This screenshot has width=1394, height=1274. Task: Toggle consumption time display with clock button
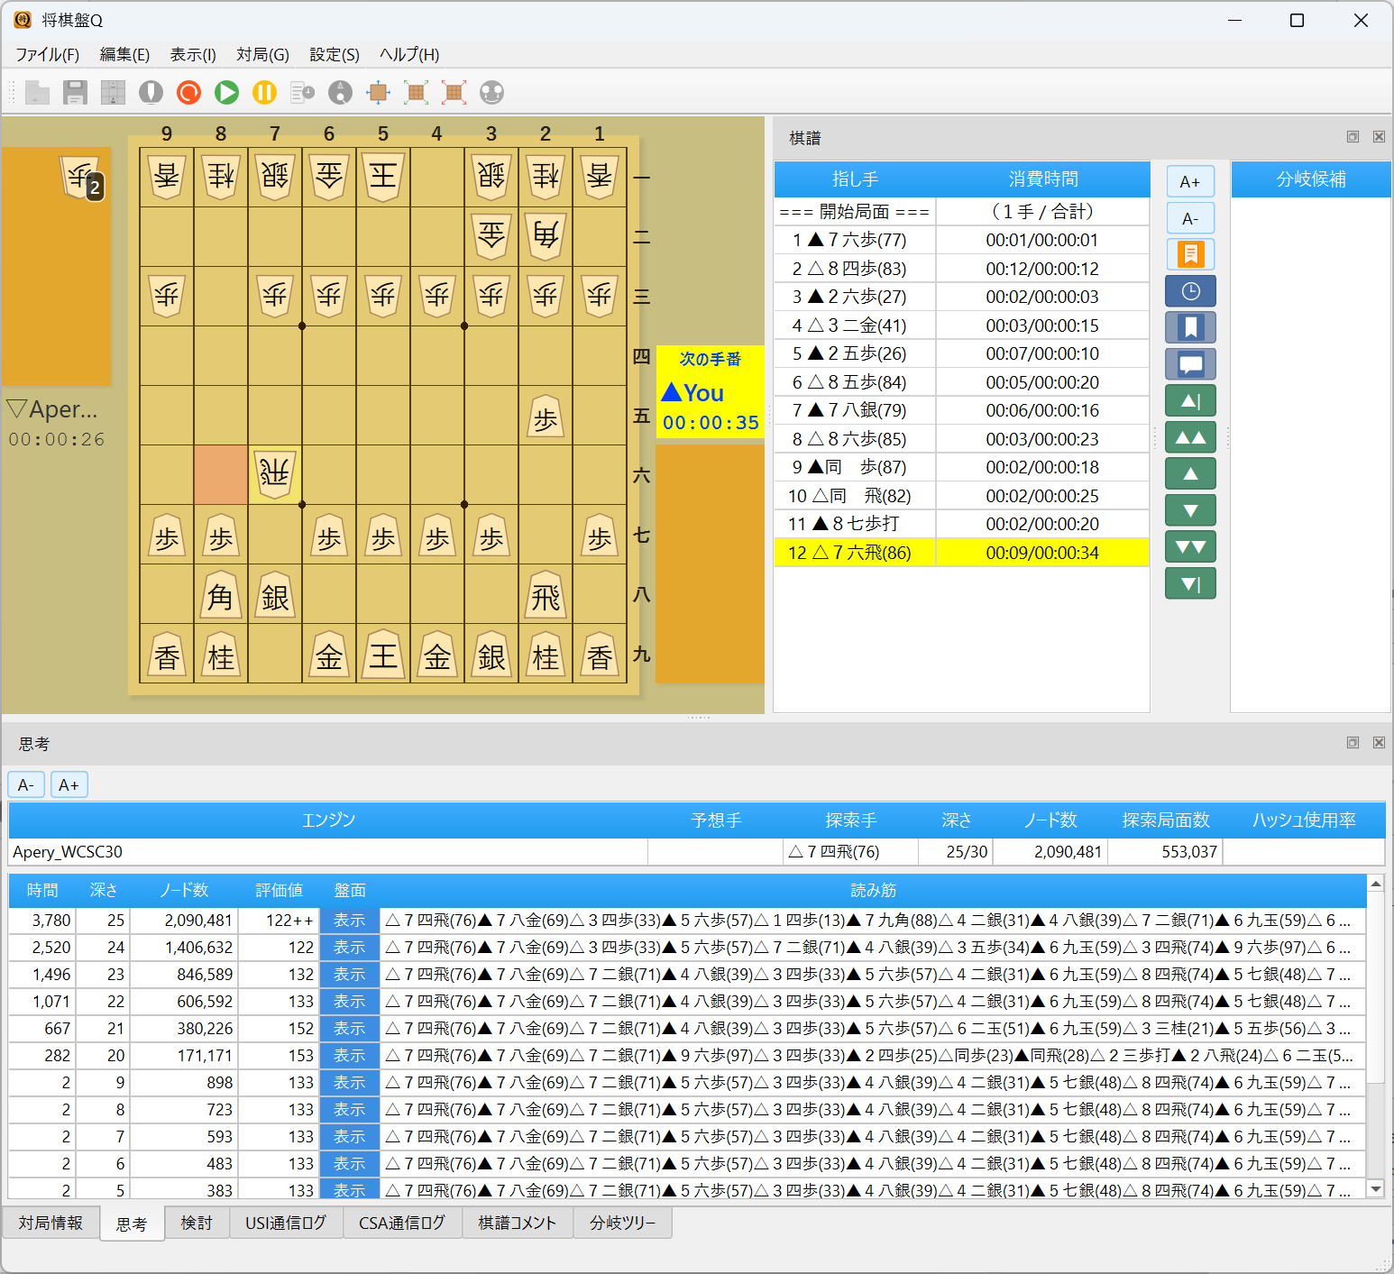pyautogui.click(x=1190, y=290)
